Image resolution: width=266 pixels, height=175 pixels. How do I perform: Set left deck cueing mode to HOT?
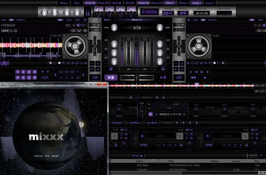tap(77, 20)
